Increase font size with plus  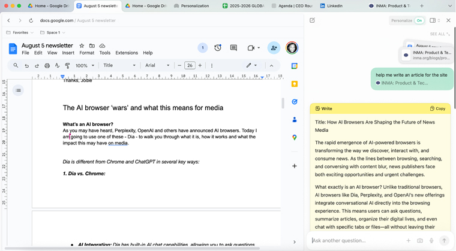coord(200,65)
